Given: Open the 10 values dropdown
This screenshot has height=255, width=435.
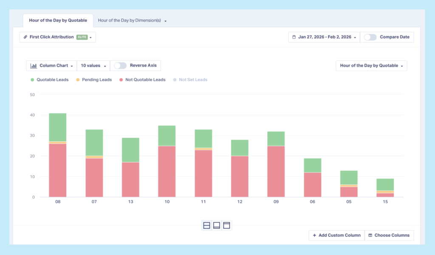Looking at the screenshot, I should coord(93,66).
